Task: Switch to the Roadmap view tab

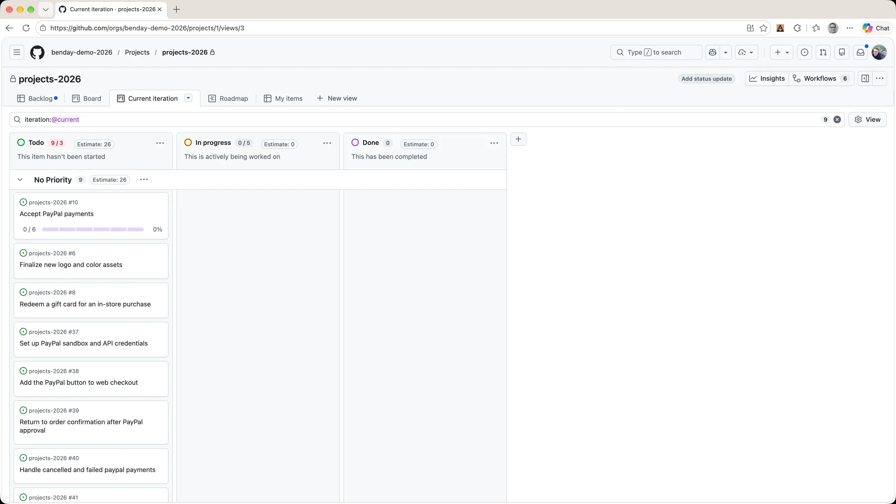Action: click(x=228, y=99)
